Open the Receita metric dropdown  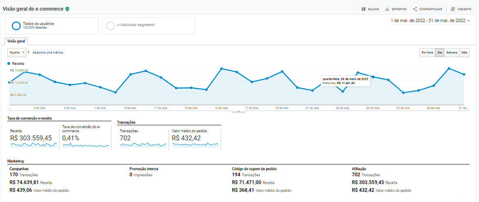[x=17, y=53]
